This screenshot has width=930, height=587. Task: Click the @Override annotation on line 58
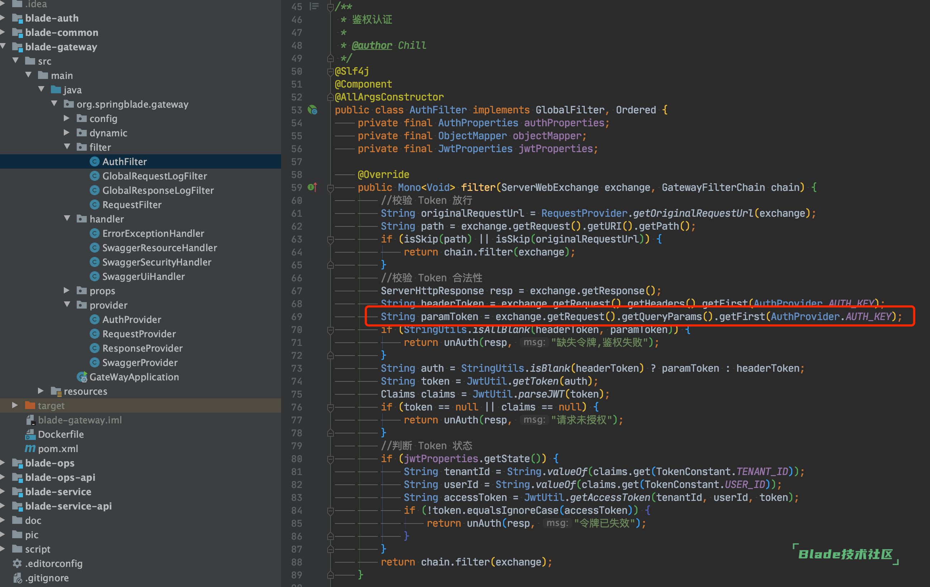[384, 175]
